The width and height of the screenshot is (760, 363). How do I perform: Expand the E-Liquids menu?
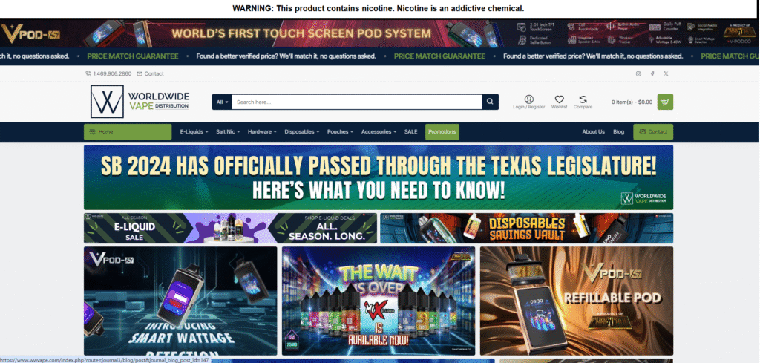click(194, 132)
